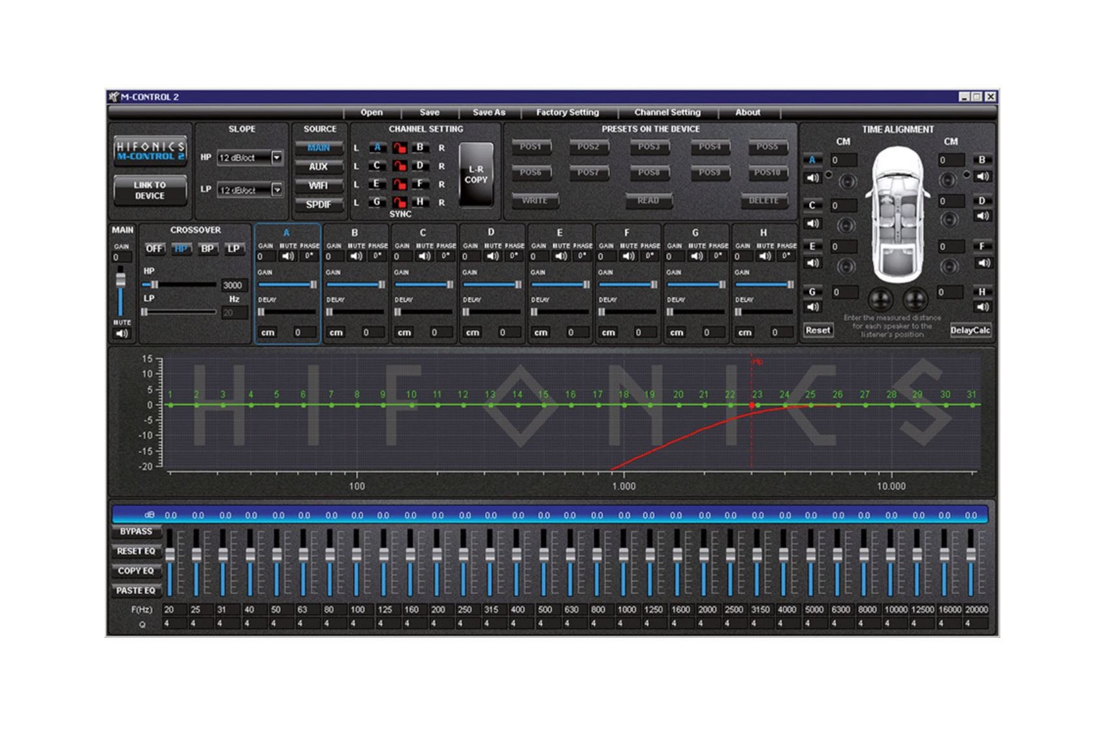Toggle the A-B channel sync lock
Viewport: 1112px width, 745px height.
tap(399, 148)
